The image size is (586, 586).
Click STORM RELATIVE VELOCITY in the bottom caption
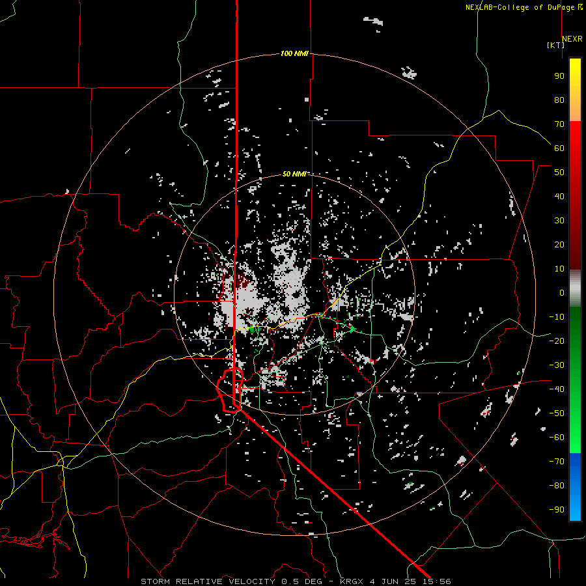click(208, 581)
